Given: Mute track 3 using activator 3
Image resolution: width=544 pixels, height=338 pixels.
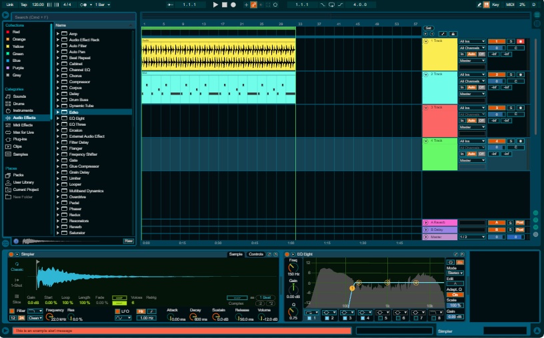Looking at the screenshot, I should [x=497, y=108].
